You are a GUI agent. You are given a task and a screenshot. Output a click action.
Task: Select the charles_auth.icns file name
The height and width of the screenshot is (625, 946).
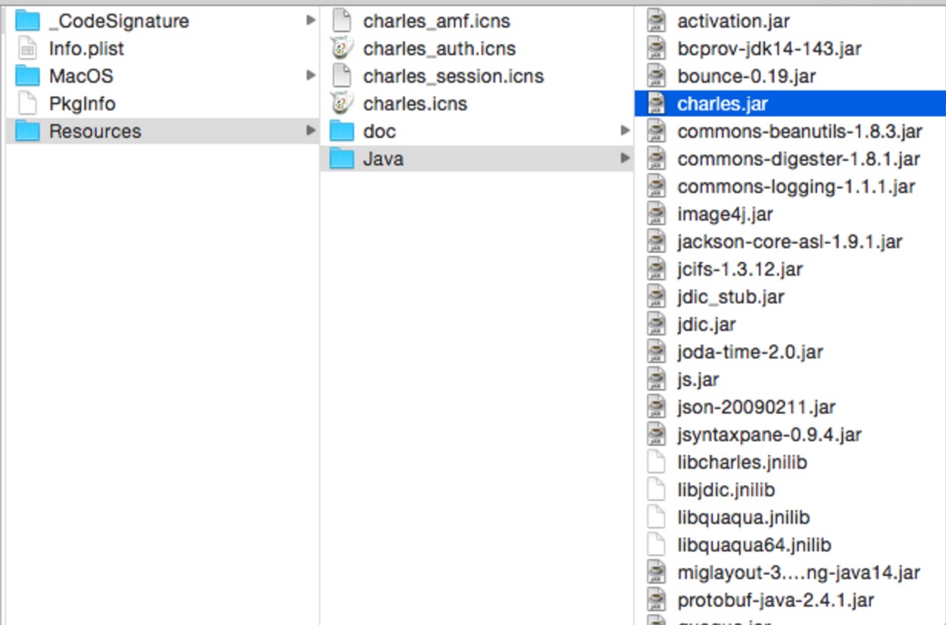[x=439, y=49]
